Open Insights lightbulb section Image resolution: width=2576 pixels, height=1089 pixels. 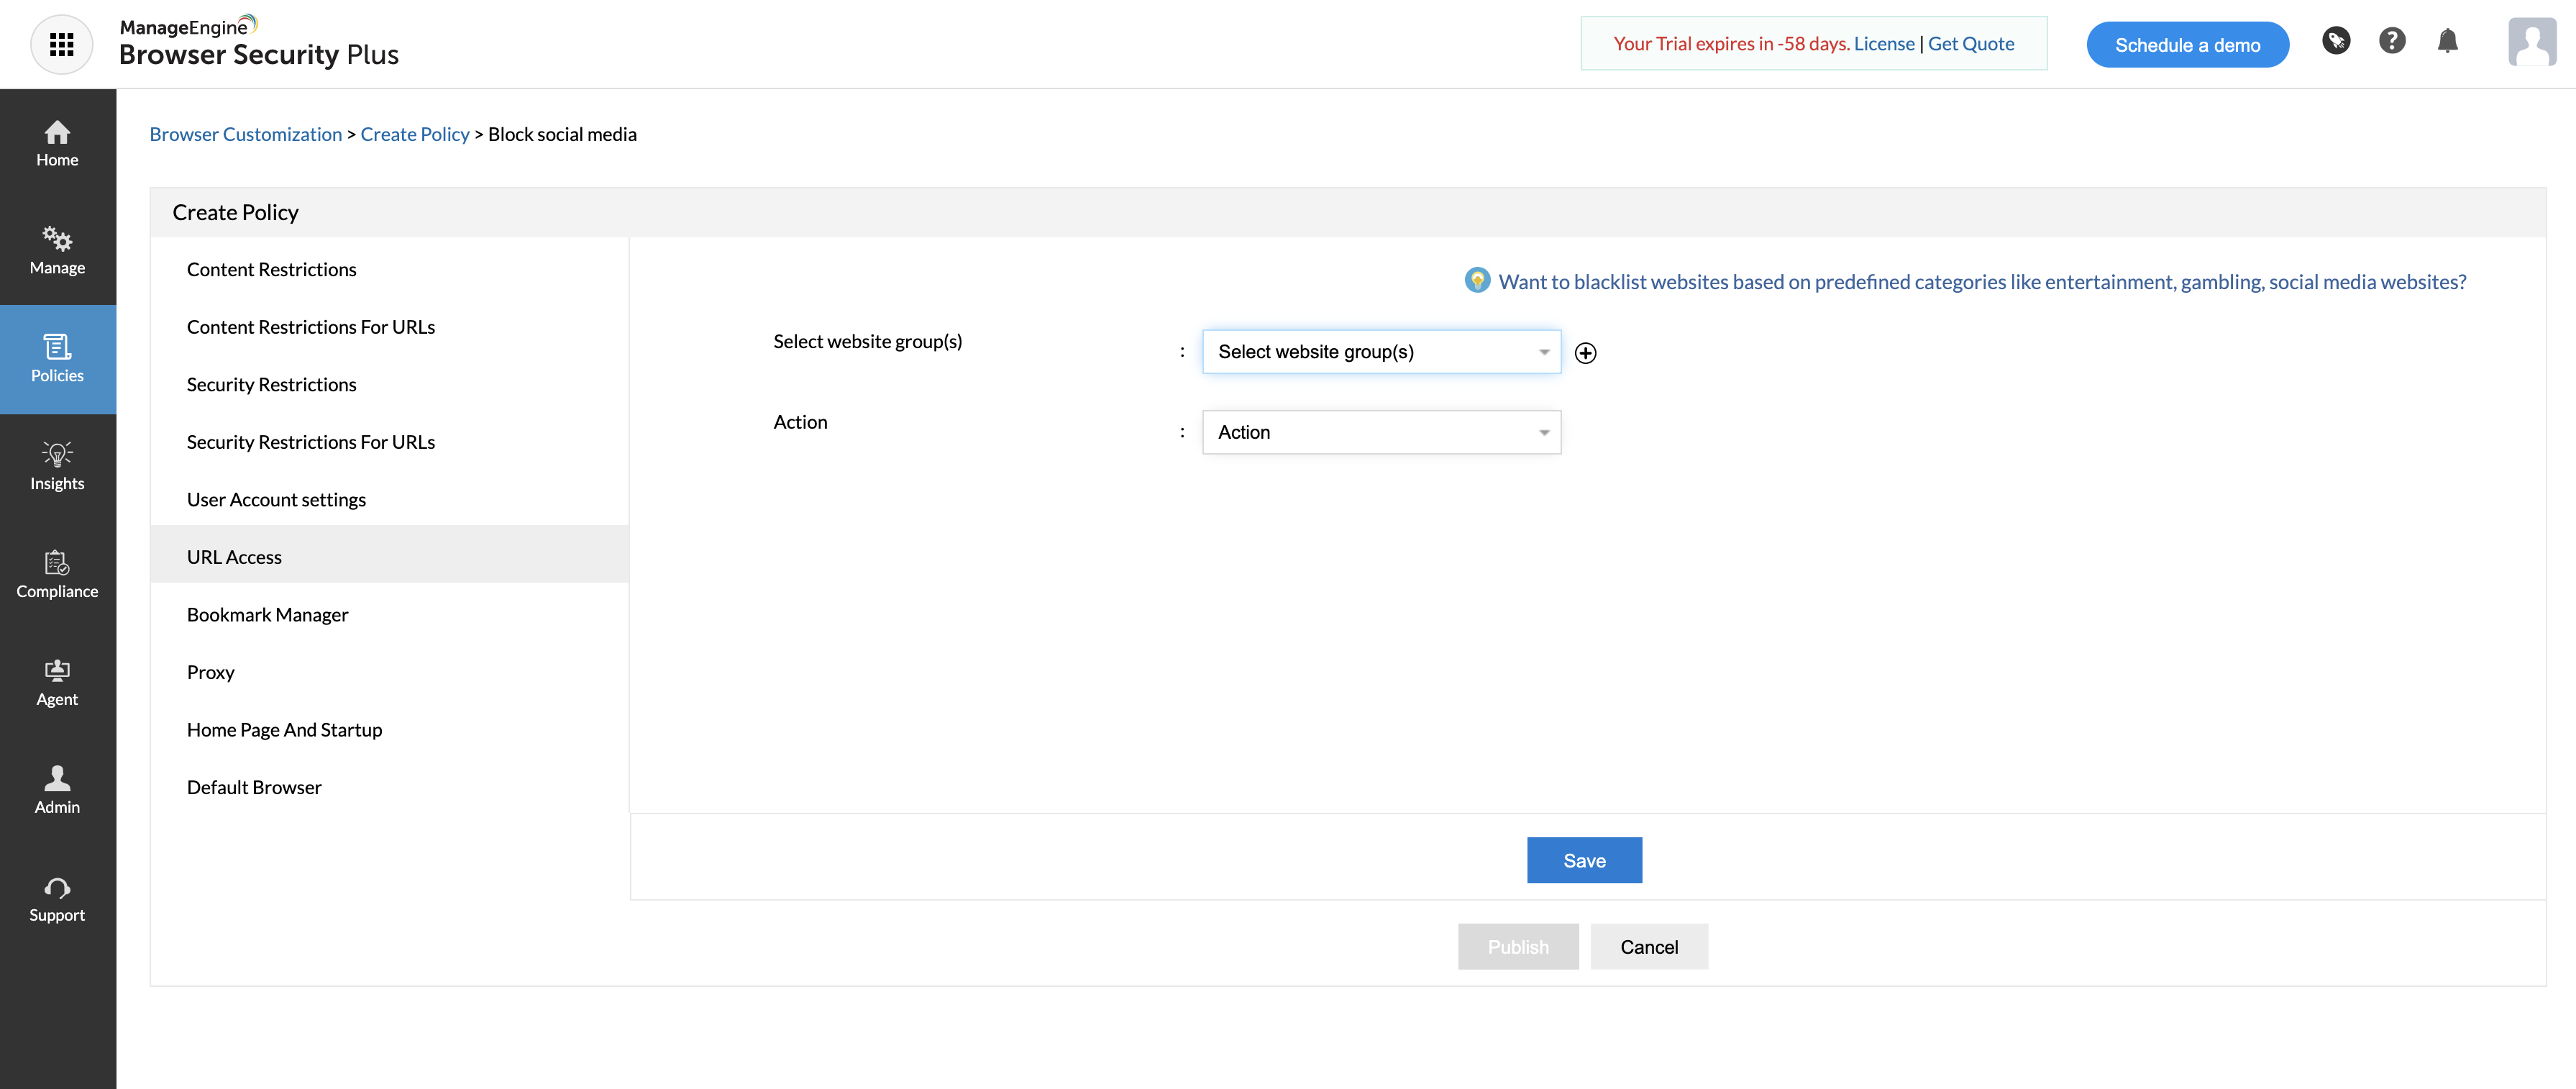click(57, 466)
